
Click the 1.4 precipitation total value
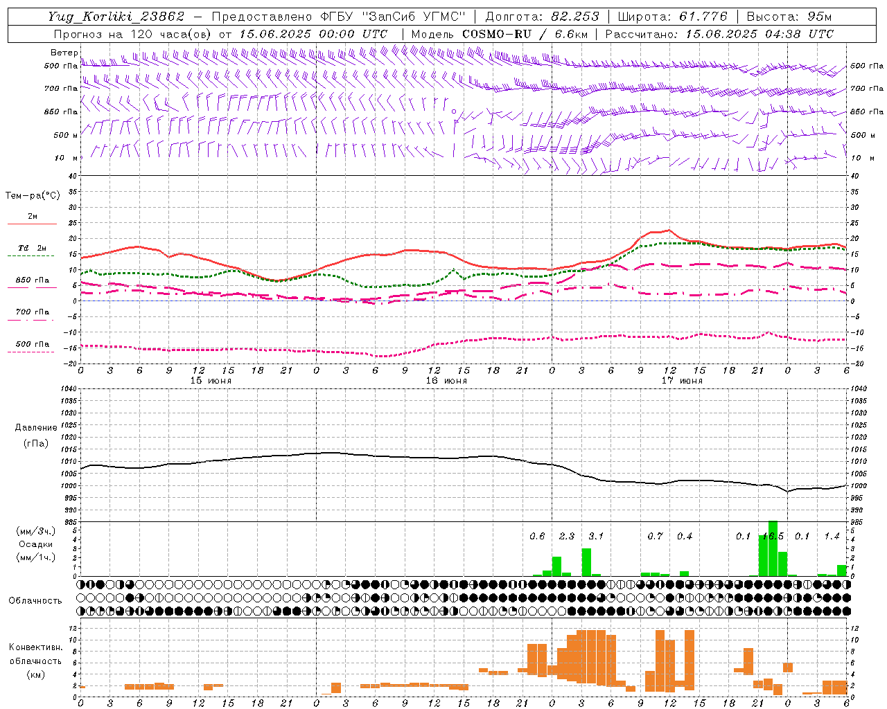pos(832,537)
